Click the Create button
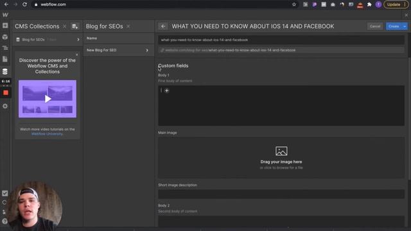 [x=394, y=26]
